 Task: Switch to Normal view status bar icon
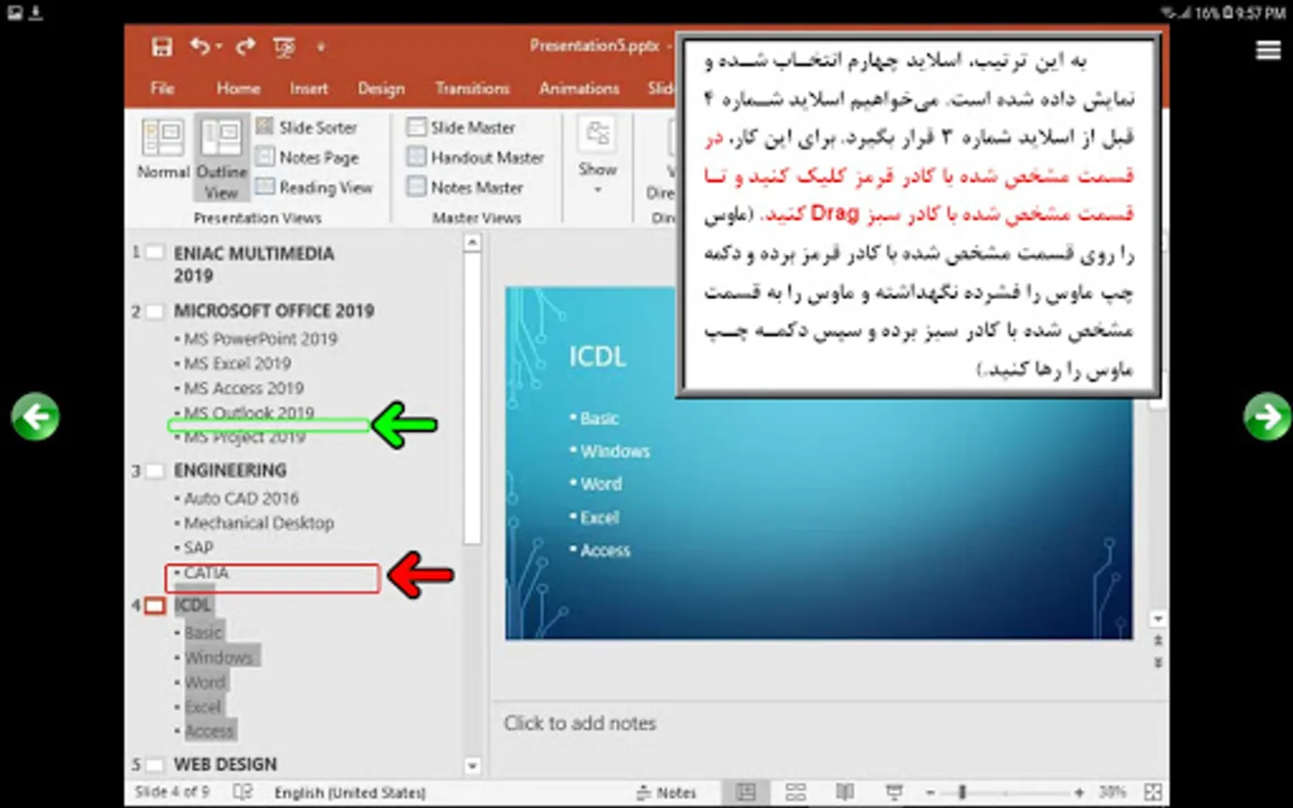(746, 792)
